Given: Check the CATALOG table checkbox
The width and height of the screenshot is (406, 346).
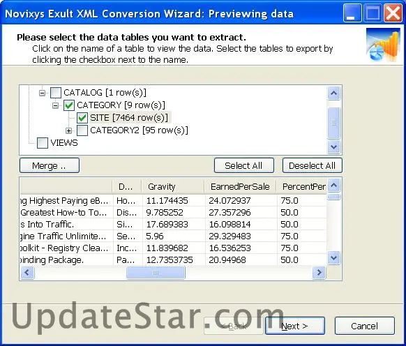Looking at the screenshot, I should pos(56,93).
